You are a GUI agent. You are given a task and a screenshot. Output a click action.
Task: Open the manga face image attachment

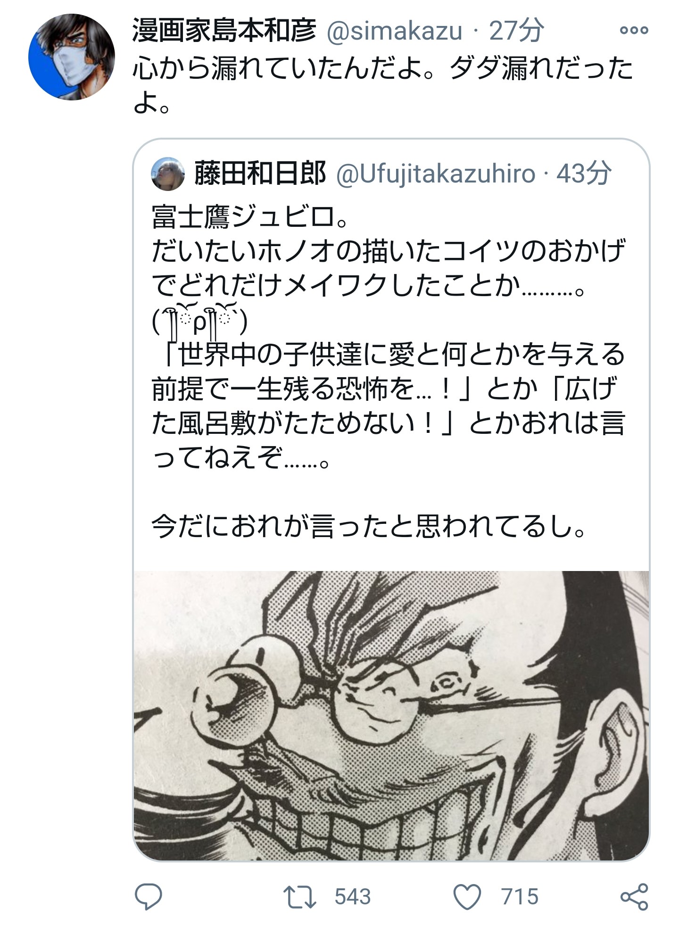391,715
